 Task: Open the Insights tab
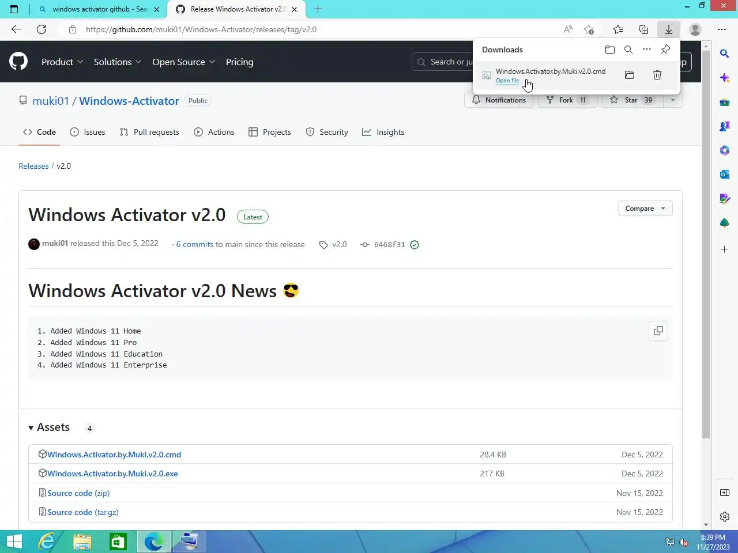[x=383, y=132]
